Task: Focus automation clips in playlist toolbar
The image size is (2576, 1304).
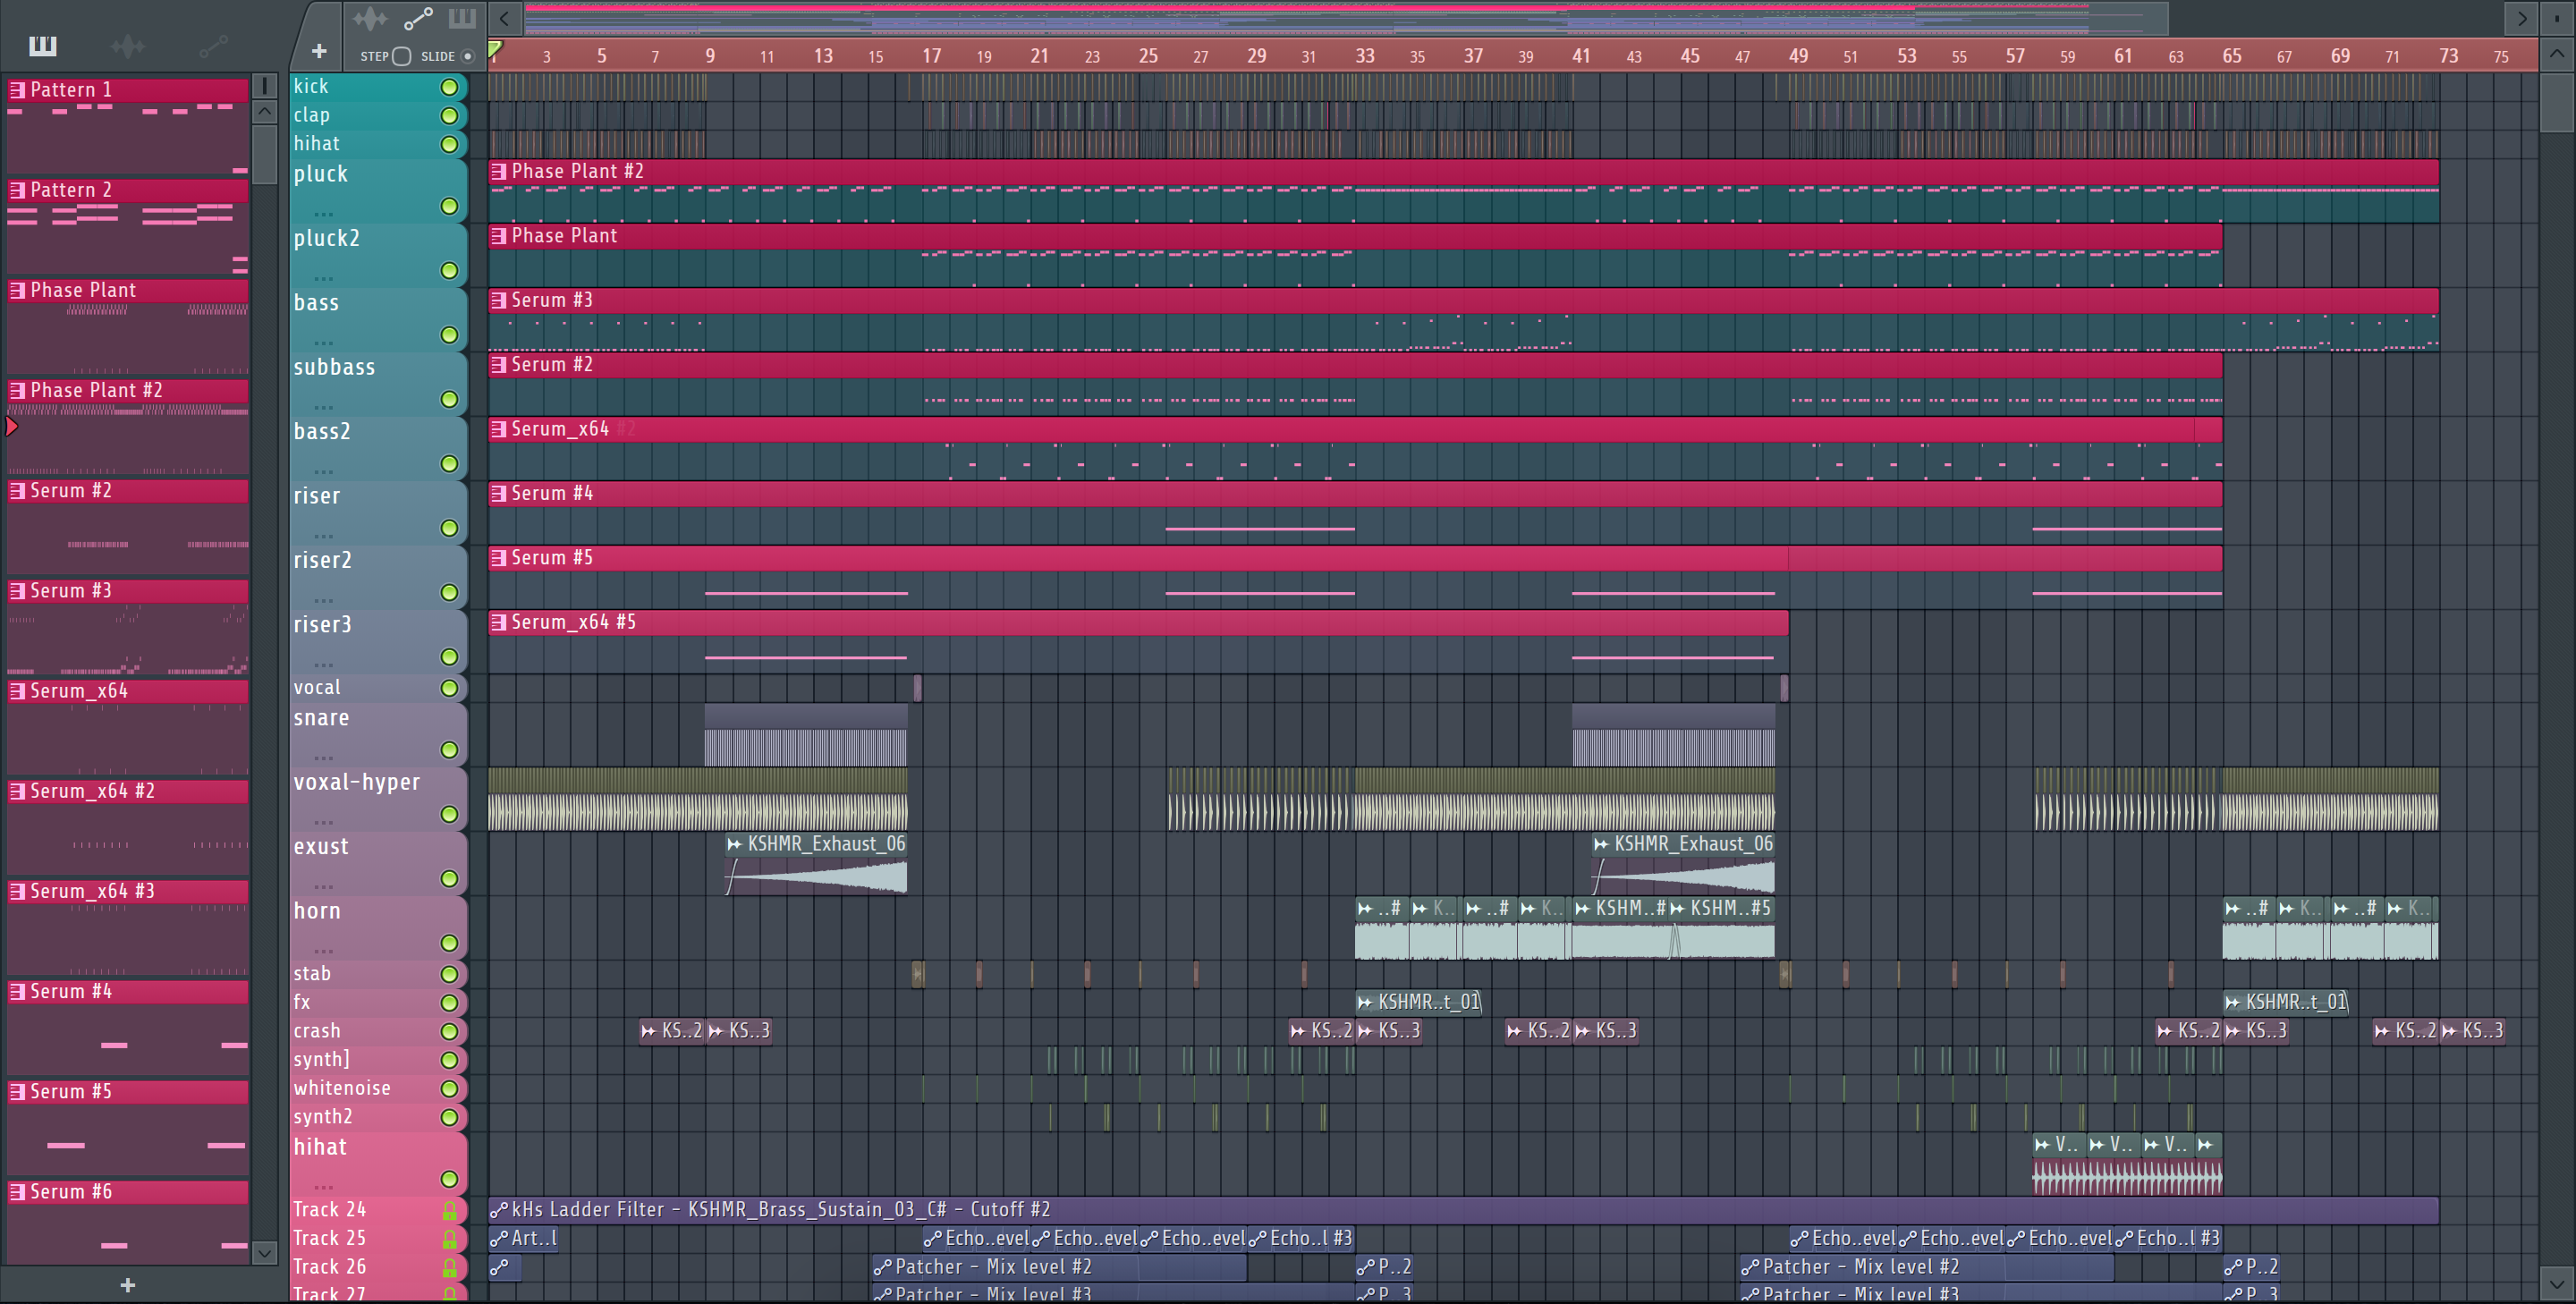Action: click(417, 18)
